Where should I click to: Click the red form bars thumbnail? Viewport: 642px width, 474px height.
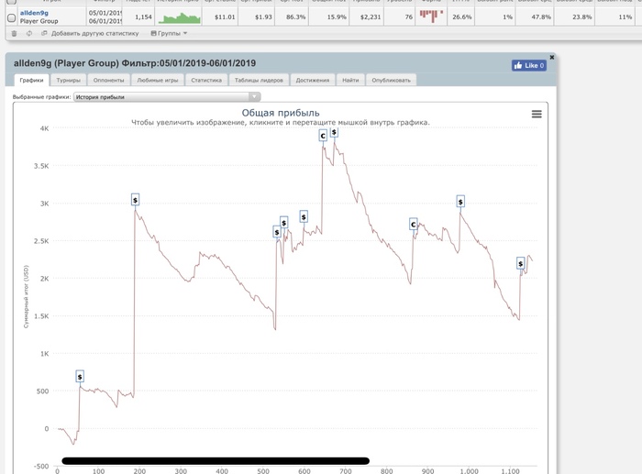431,17
